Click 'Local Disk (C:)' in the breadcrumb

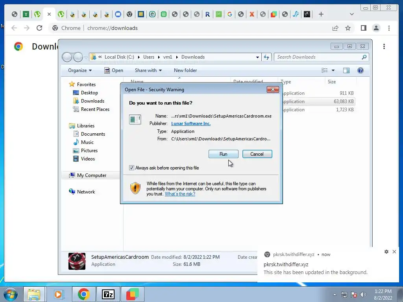click(119, 57)
